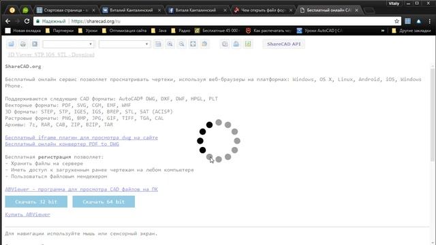The width and height of the screenshot is (436, 245).
Task: Click the Скачать 32 bit button
Action: (x=36, y=201)
